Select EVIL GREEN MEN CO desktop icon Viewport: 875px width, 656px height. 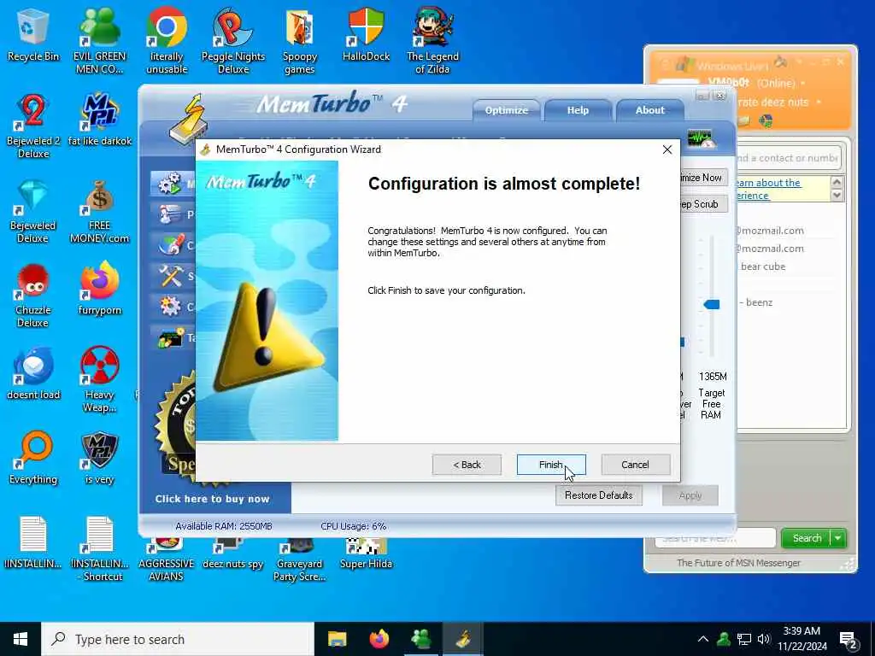pyautogui.click(x=99, y=40)
